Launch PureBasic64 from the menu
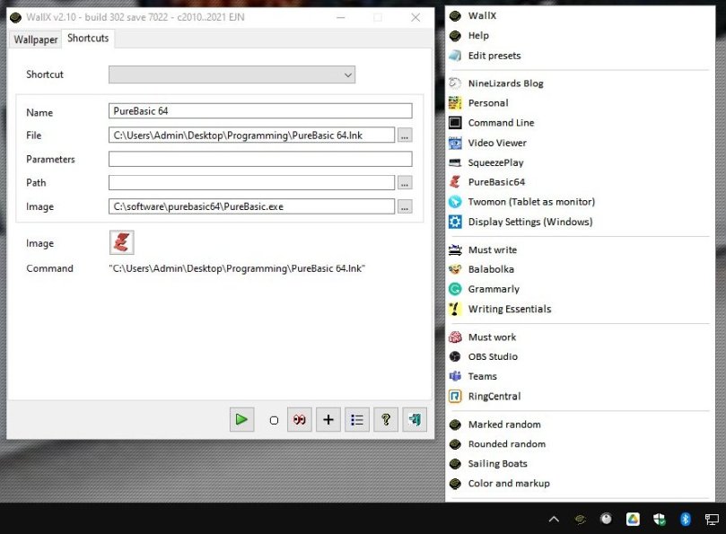This screenshot has width=726, height=534. [580, 182]
